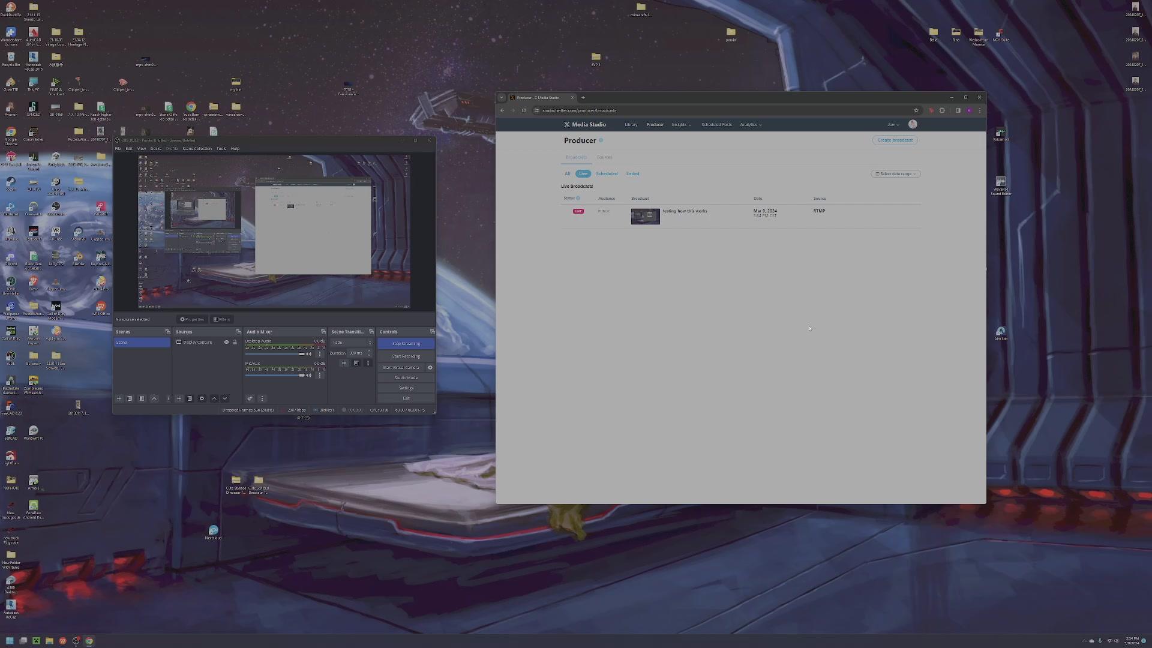Open Chrome extensions puzzle icon
This screenshot has width=1152, height=648.
point(942,110)
